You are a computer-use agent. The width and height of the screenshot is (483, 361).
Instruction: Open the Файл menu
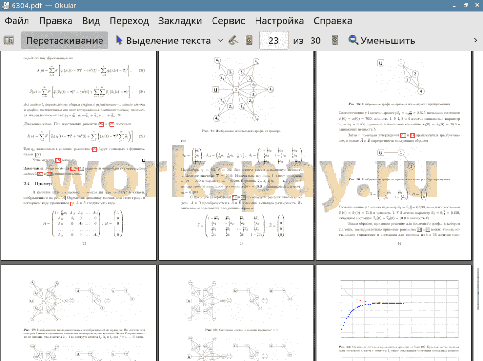(x=17, y=21)
